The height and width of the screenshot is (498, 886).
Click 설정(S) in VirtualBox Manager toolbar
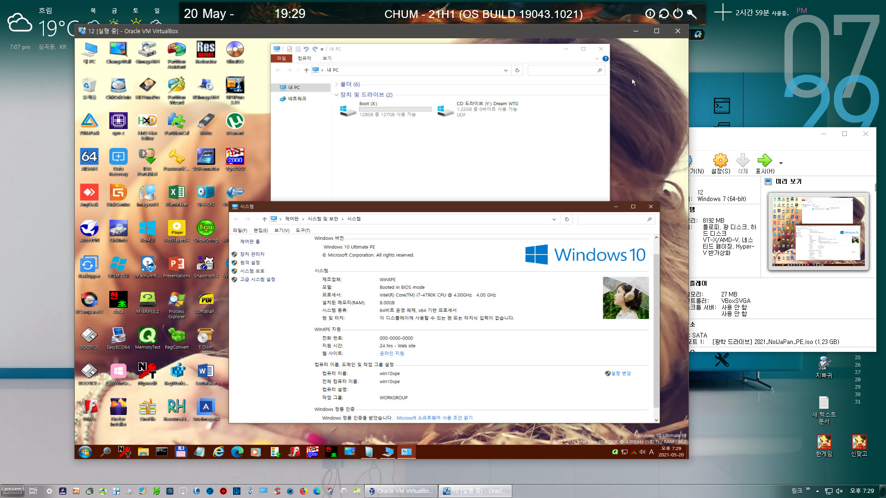point(720,164)
